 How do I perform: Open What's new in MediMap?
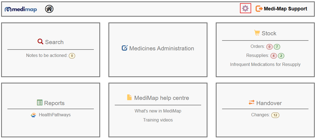(158, 111)
